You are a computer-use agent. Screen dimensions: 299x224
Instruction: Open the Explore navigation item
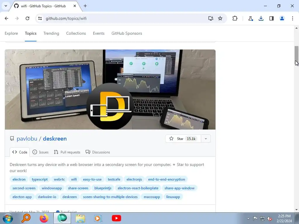pyautogui.click(x=11, y=33)
